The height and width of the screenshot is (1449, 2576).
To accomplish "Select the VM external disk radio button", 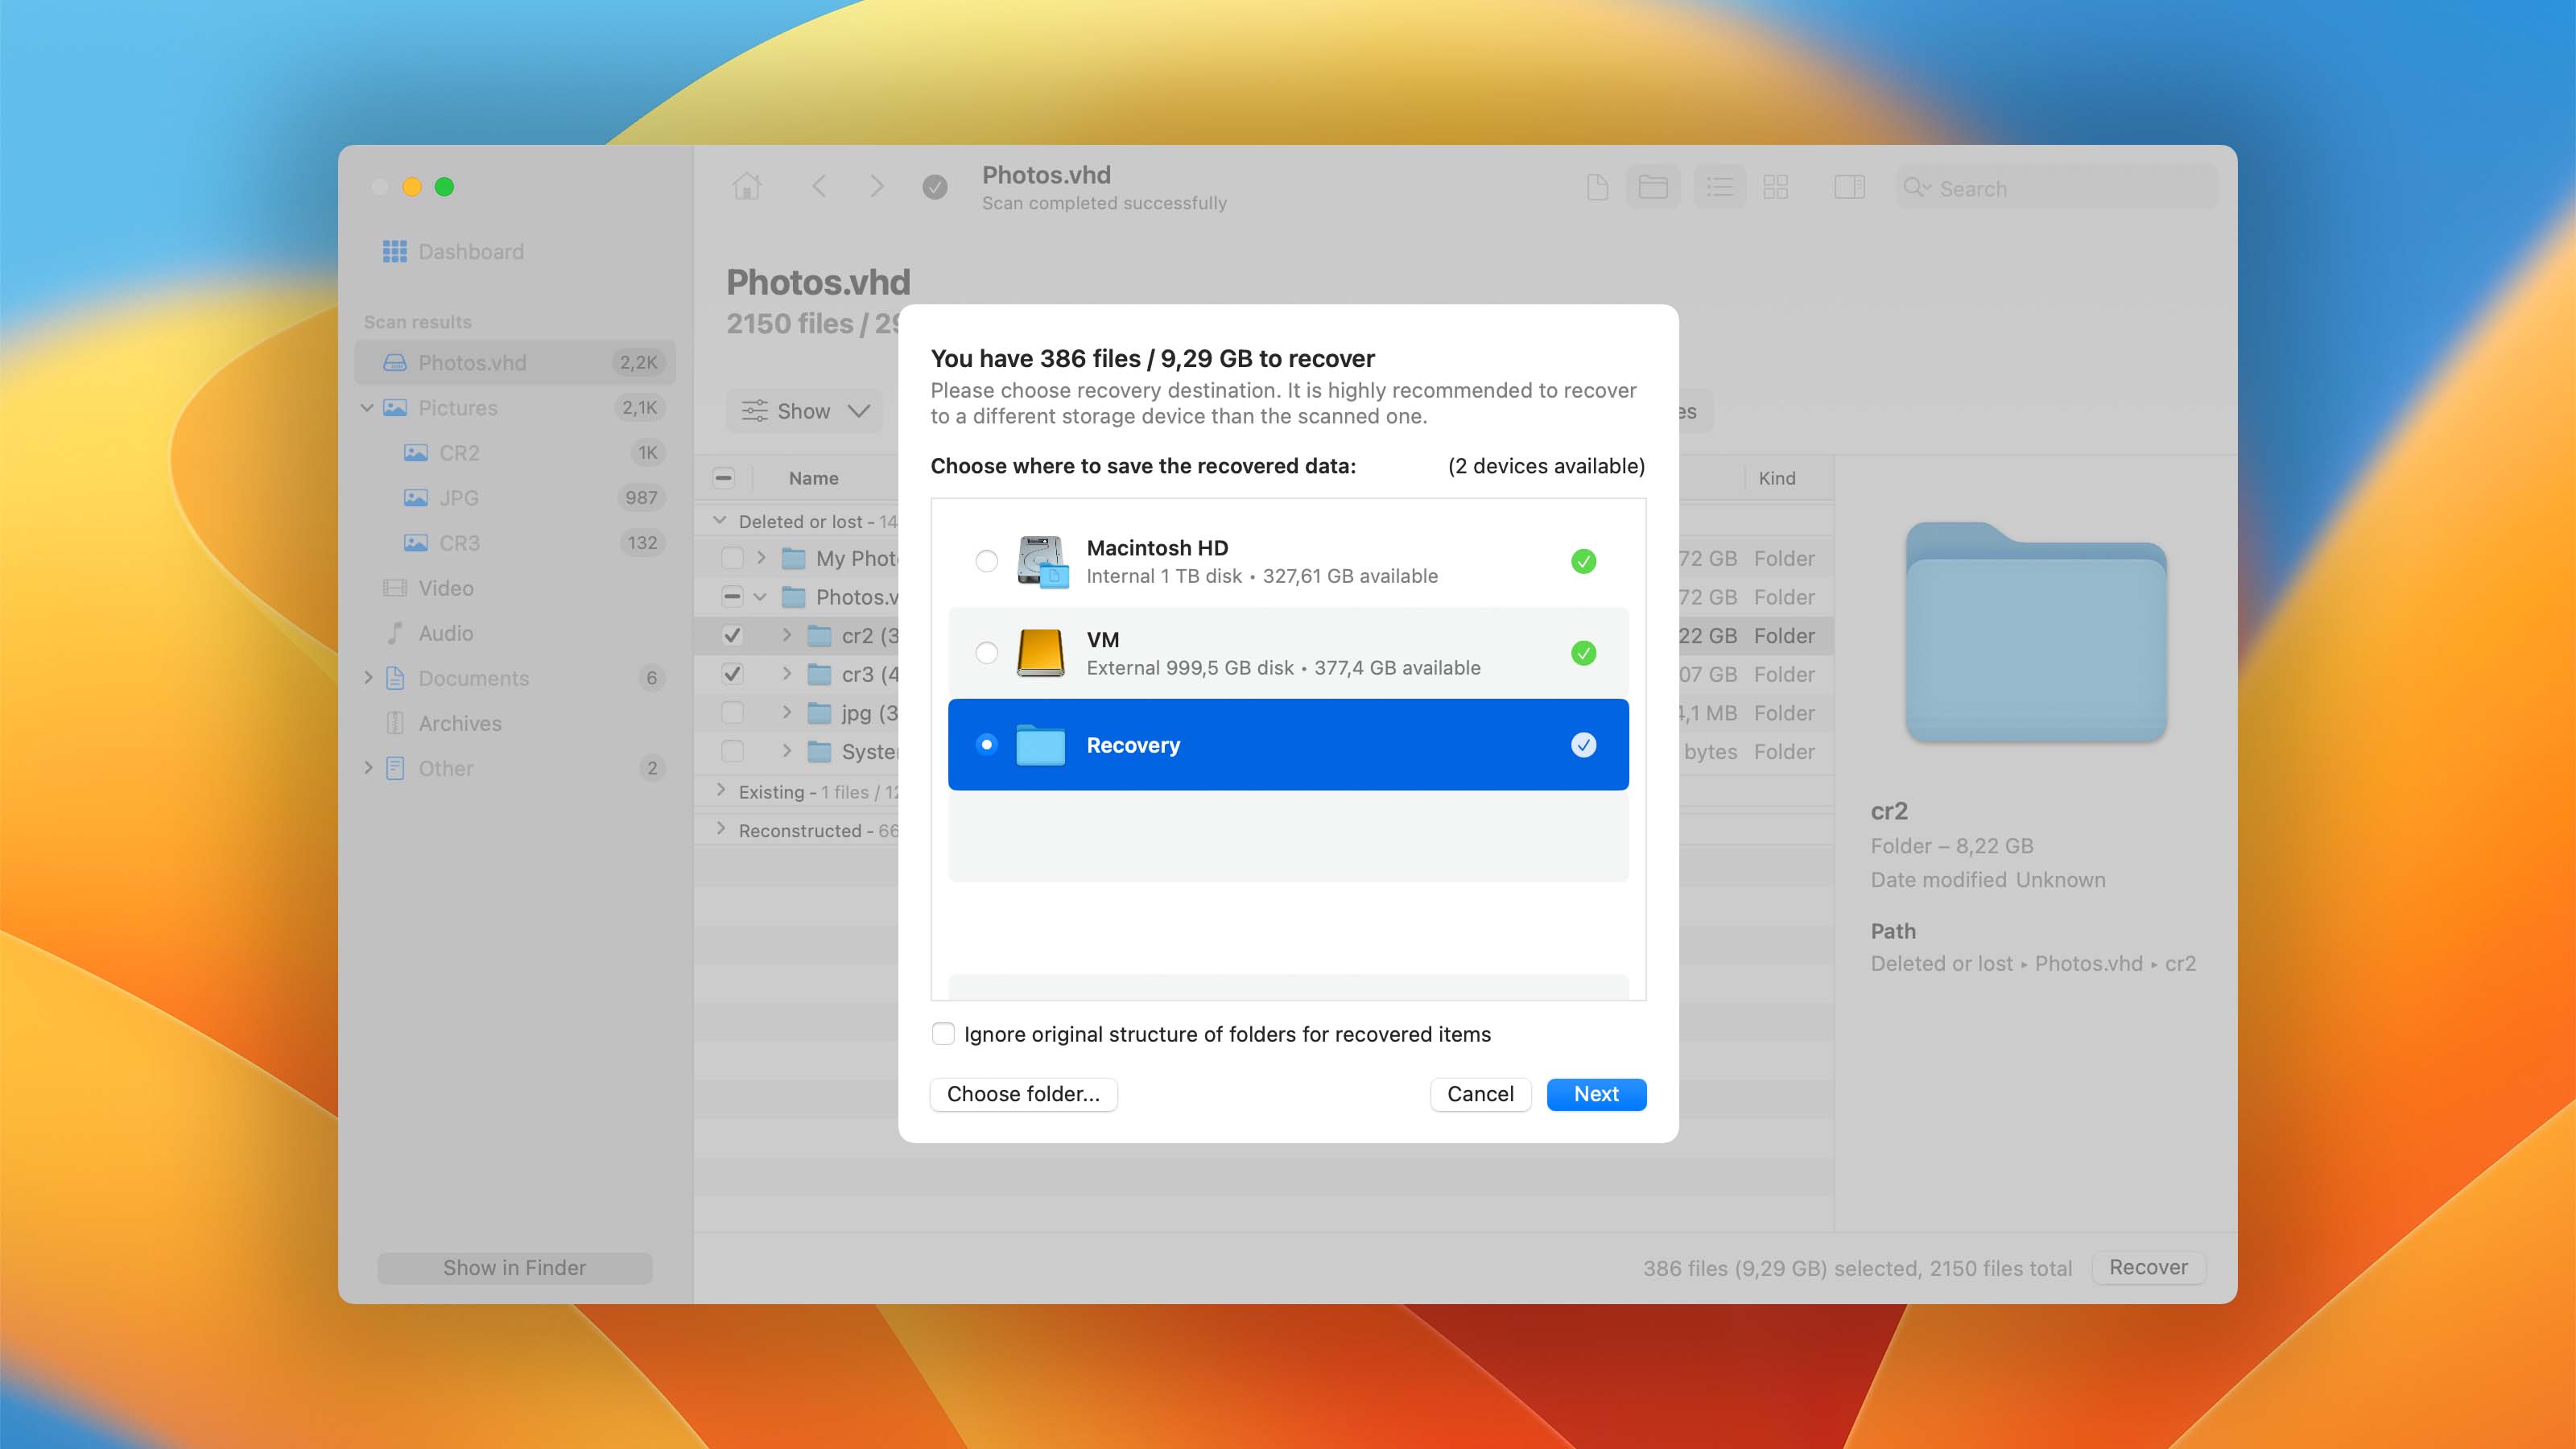I will click(x=986, y=653).
